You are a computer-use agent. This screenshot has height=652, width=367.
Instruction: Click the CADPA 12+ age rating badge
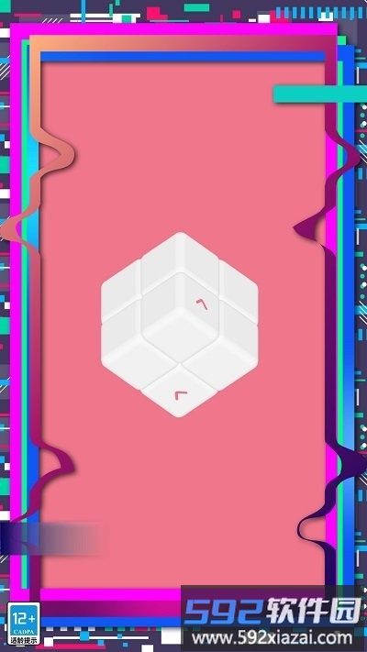[x=24, y=623]
